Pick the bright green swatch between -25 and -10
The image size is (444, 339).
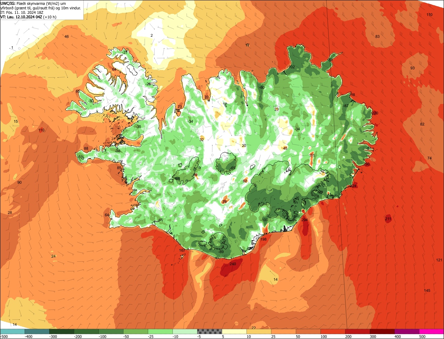click(x=160, y=331)
